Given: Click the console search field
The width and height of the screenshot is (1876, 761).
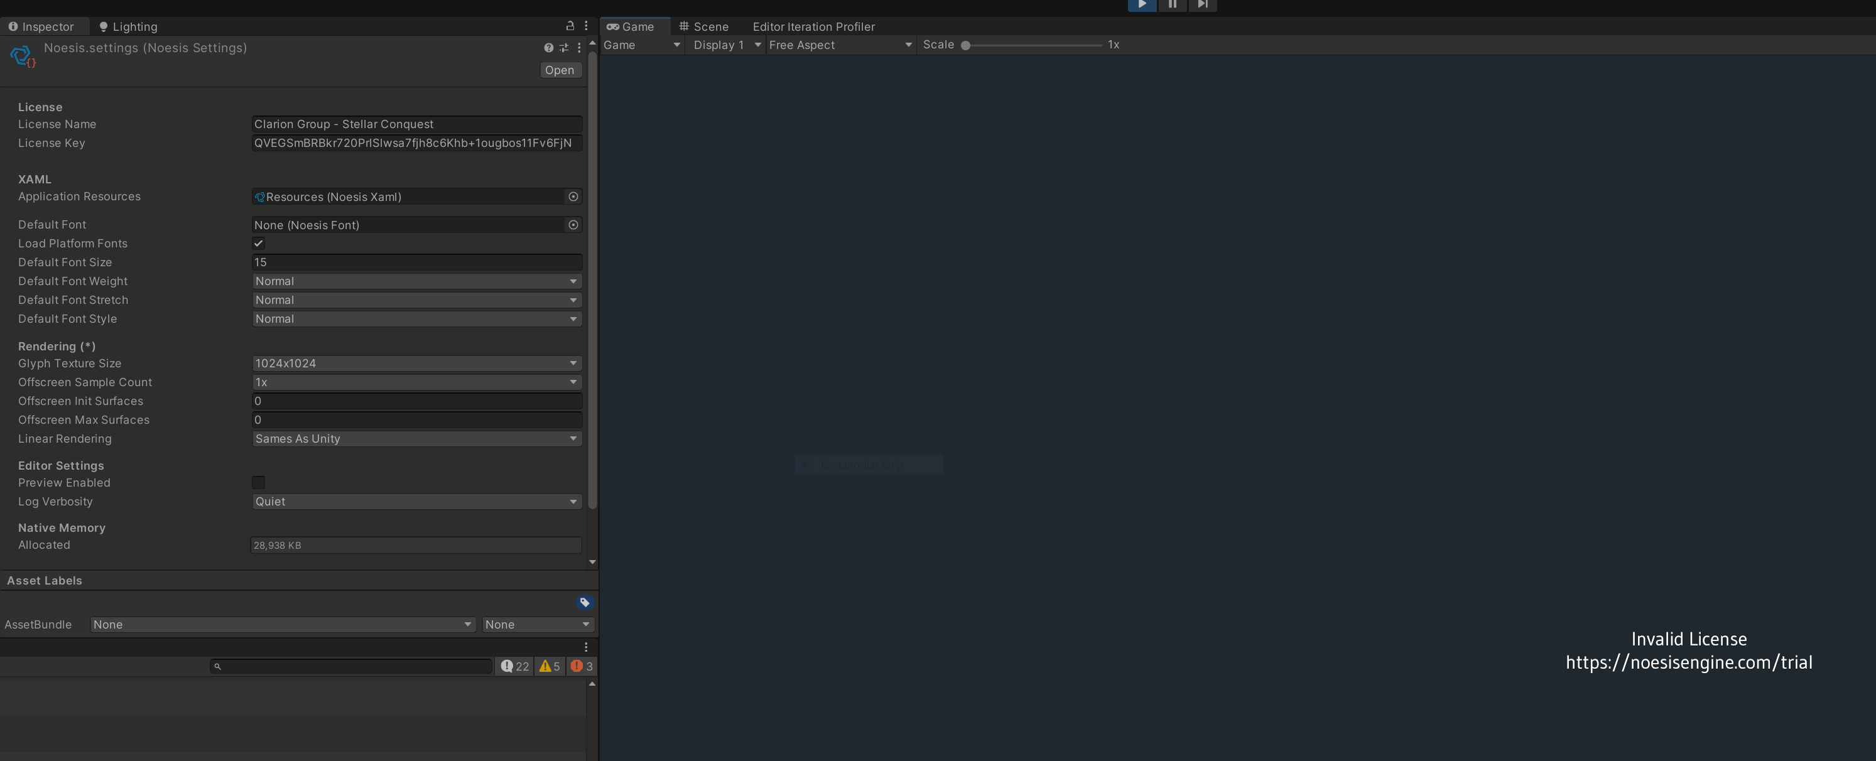Looking at the screenshot, I should pos(352,666).
